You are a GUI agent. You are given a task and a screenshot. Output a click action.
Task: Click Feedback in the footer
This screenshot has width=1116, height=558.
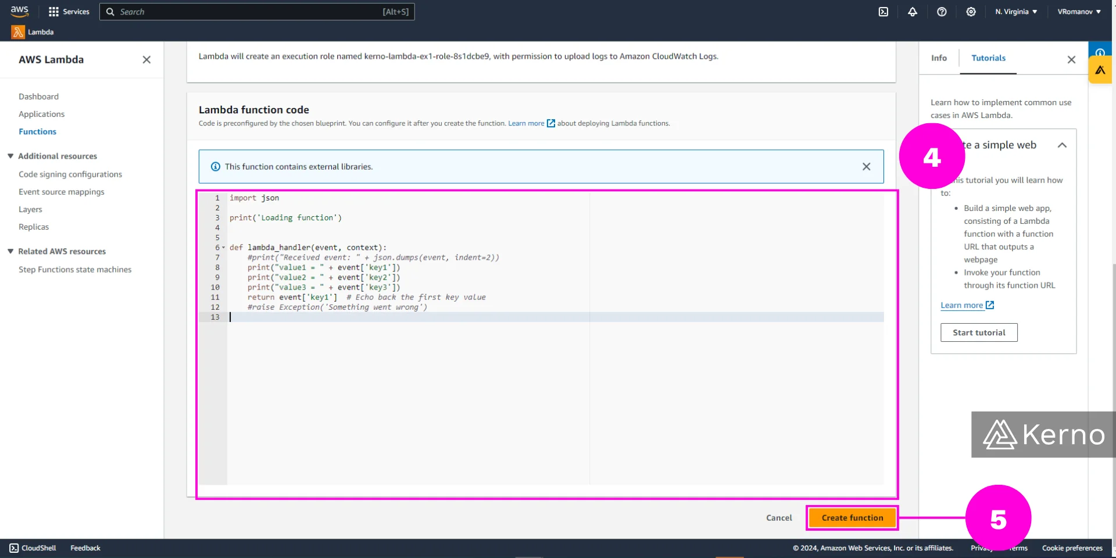pyautogui.click(x=85, y=548)
